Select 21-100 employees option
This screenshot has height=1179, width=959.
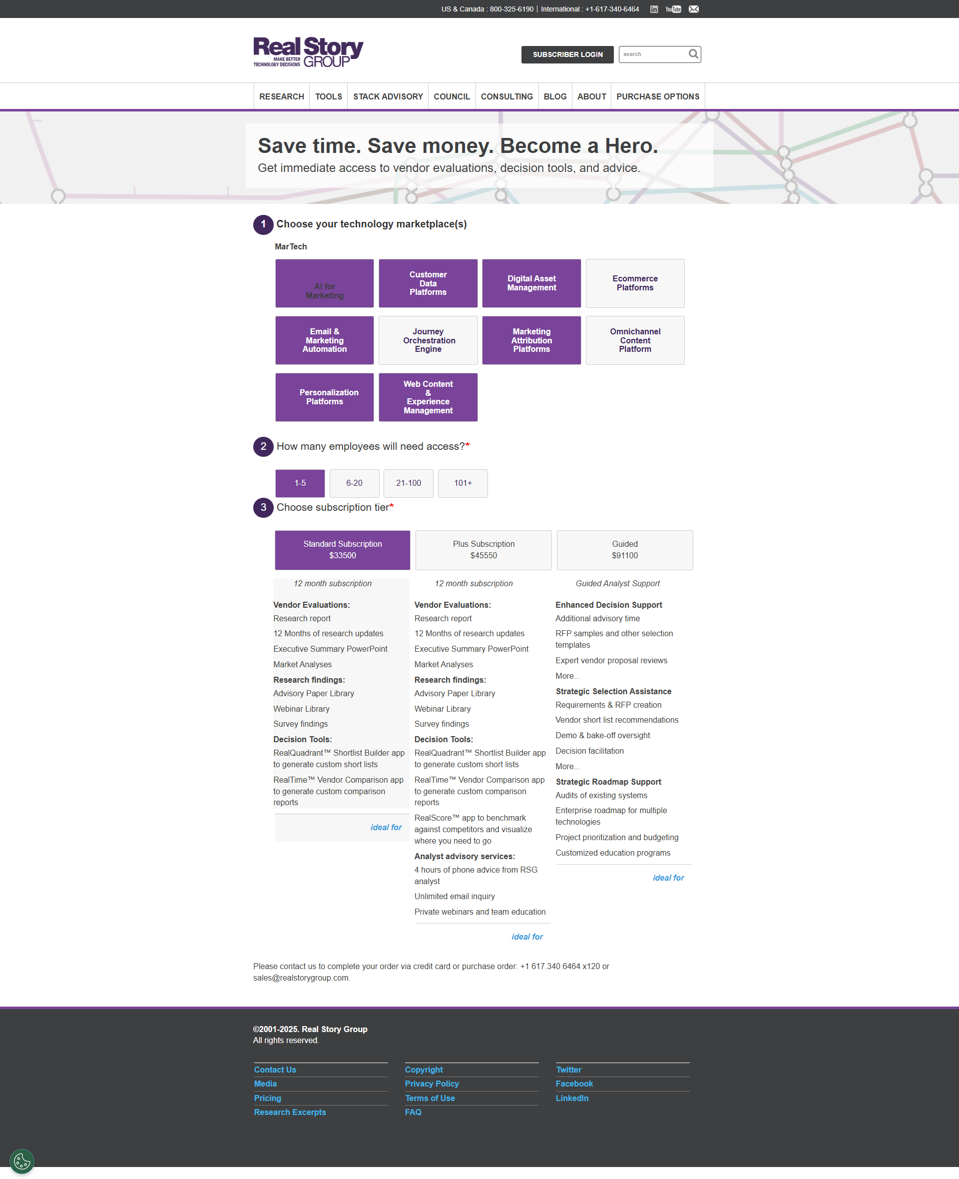pos(408,483)
